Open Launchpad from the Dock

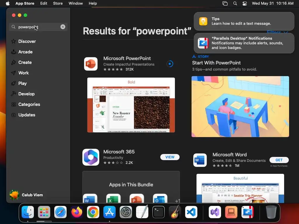(x=44, y=212)
